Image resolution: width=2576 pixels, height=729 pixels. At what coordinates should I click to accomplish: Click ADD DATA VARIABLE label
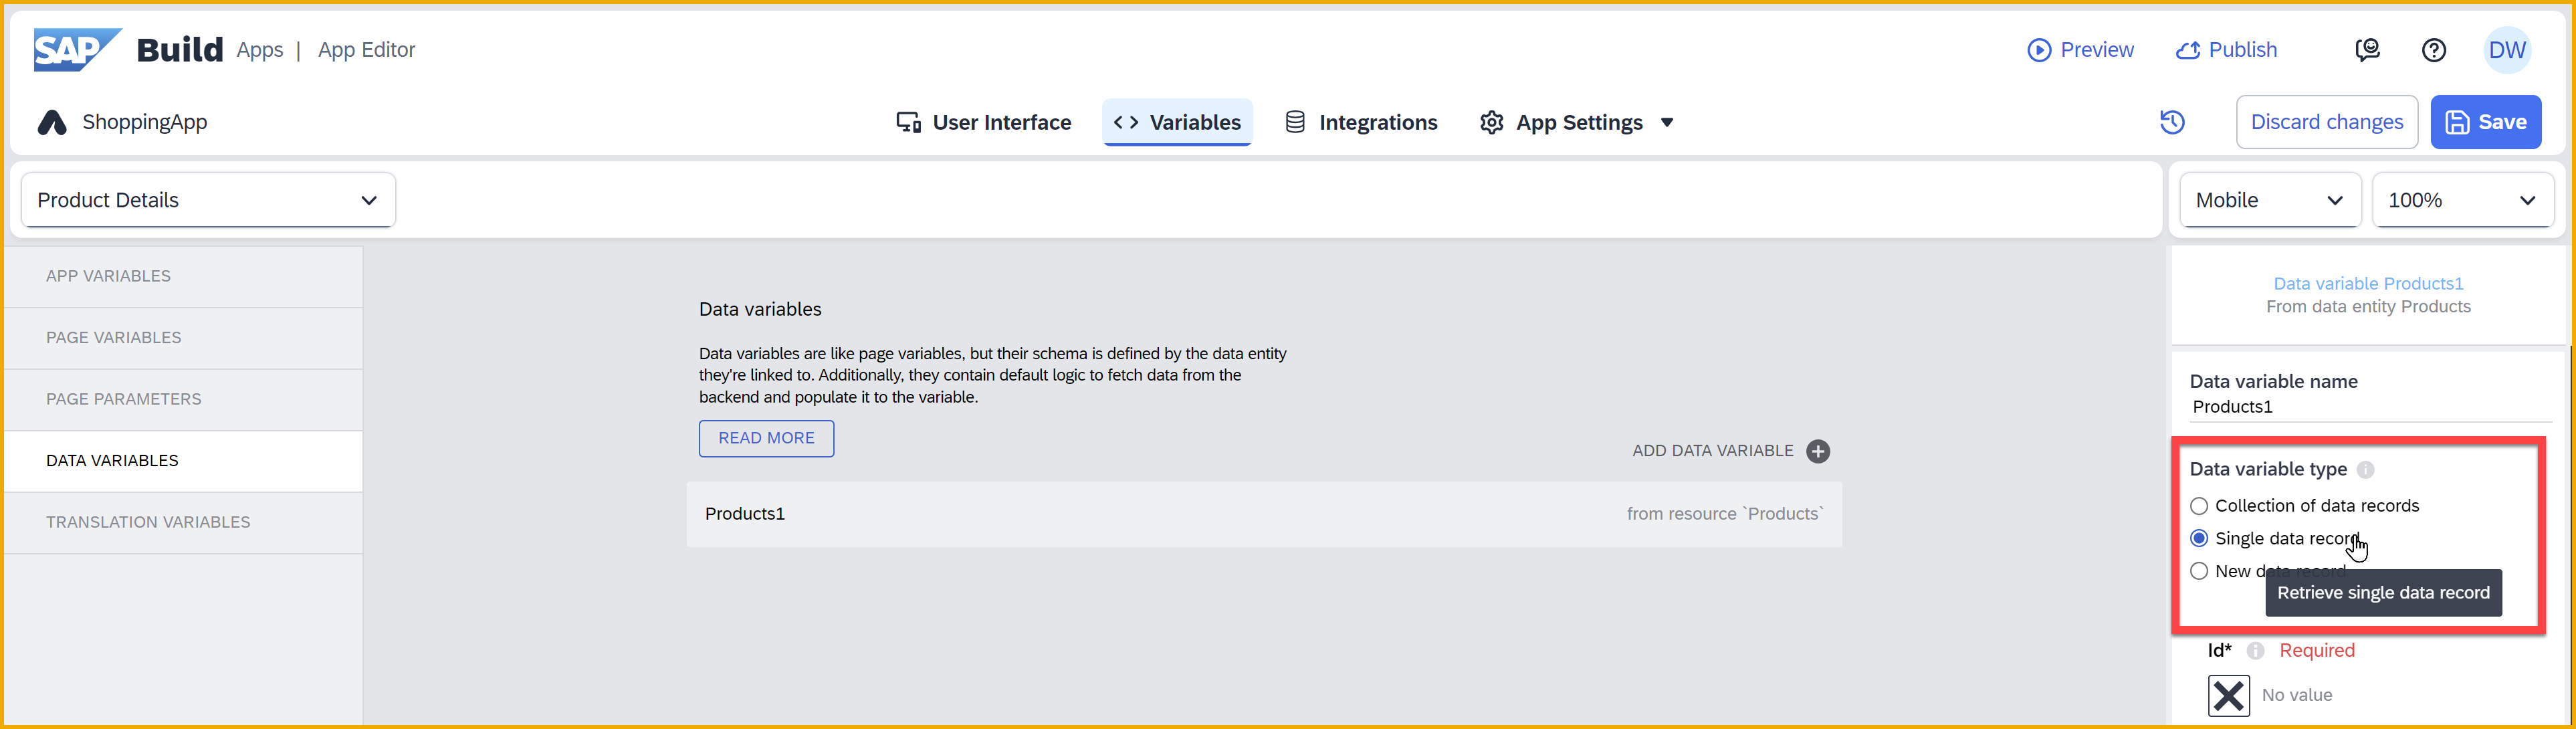[x=1712, y=451]
